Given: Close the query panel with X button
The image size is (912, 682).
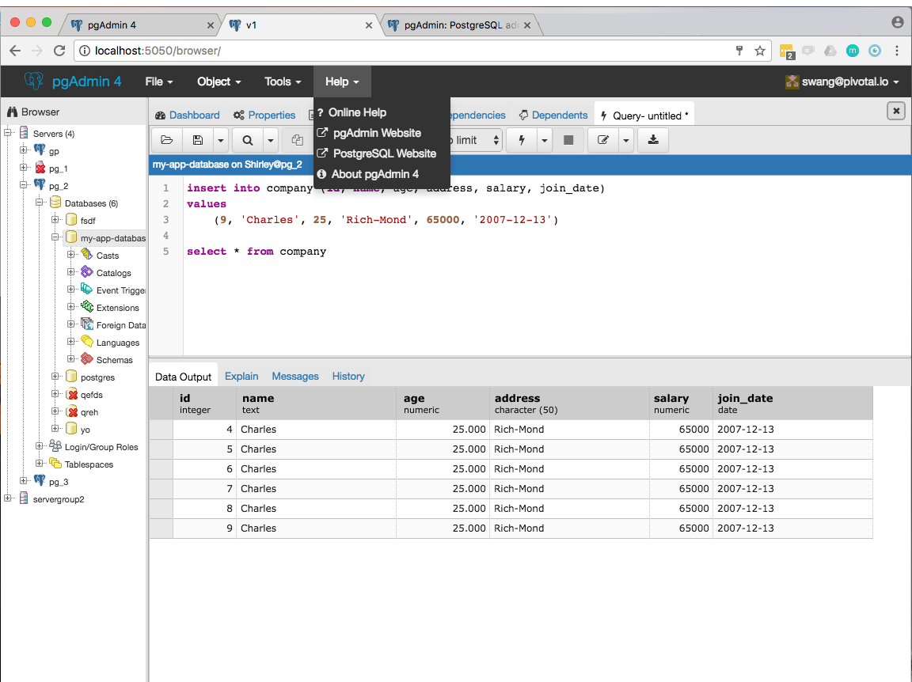Looking at the screenshot, I should pos(895,111).
